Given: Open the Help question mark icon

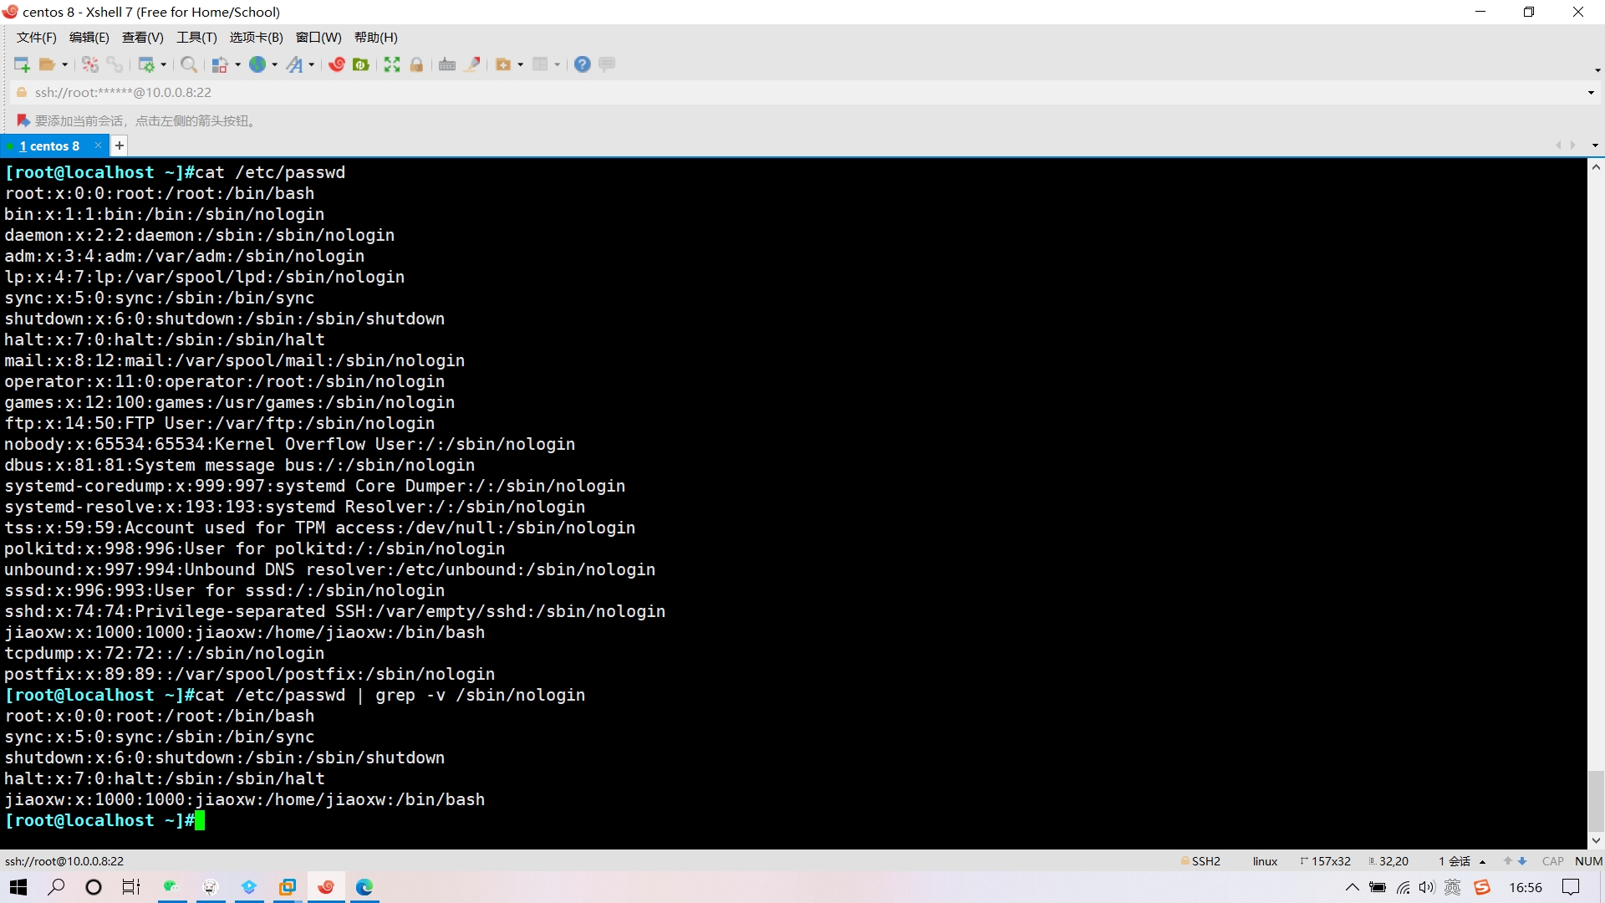Looking at the screenshot, I should 583,64.
